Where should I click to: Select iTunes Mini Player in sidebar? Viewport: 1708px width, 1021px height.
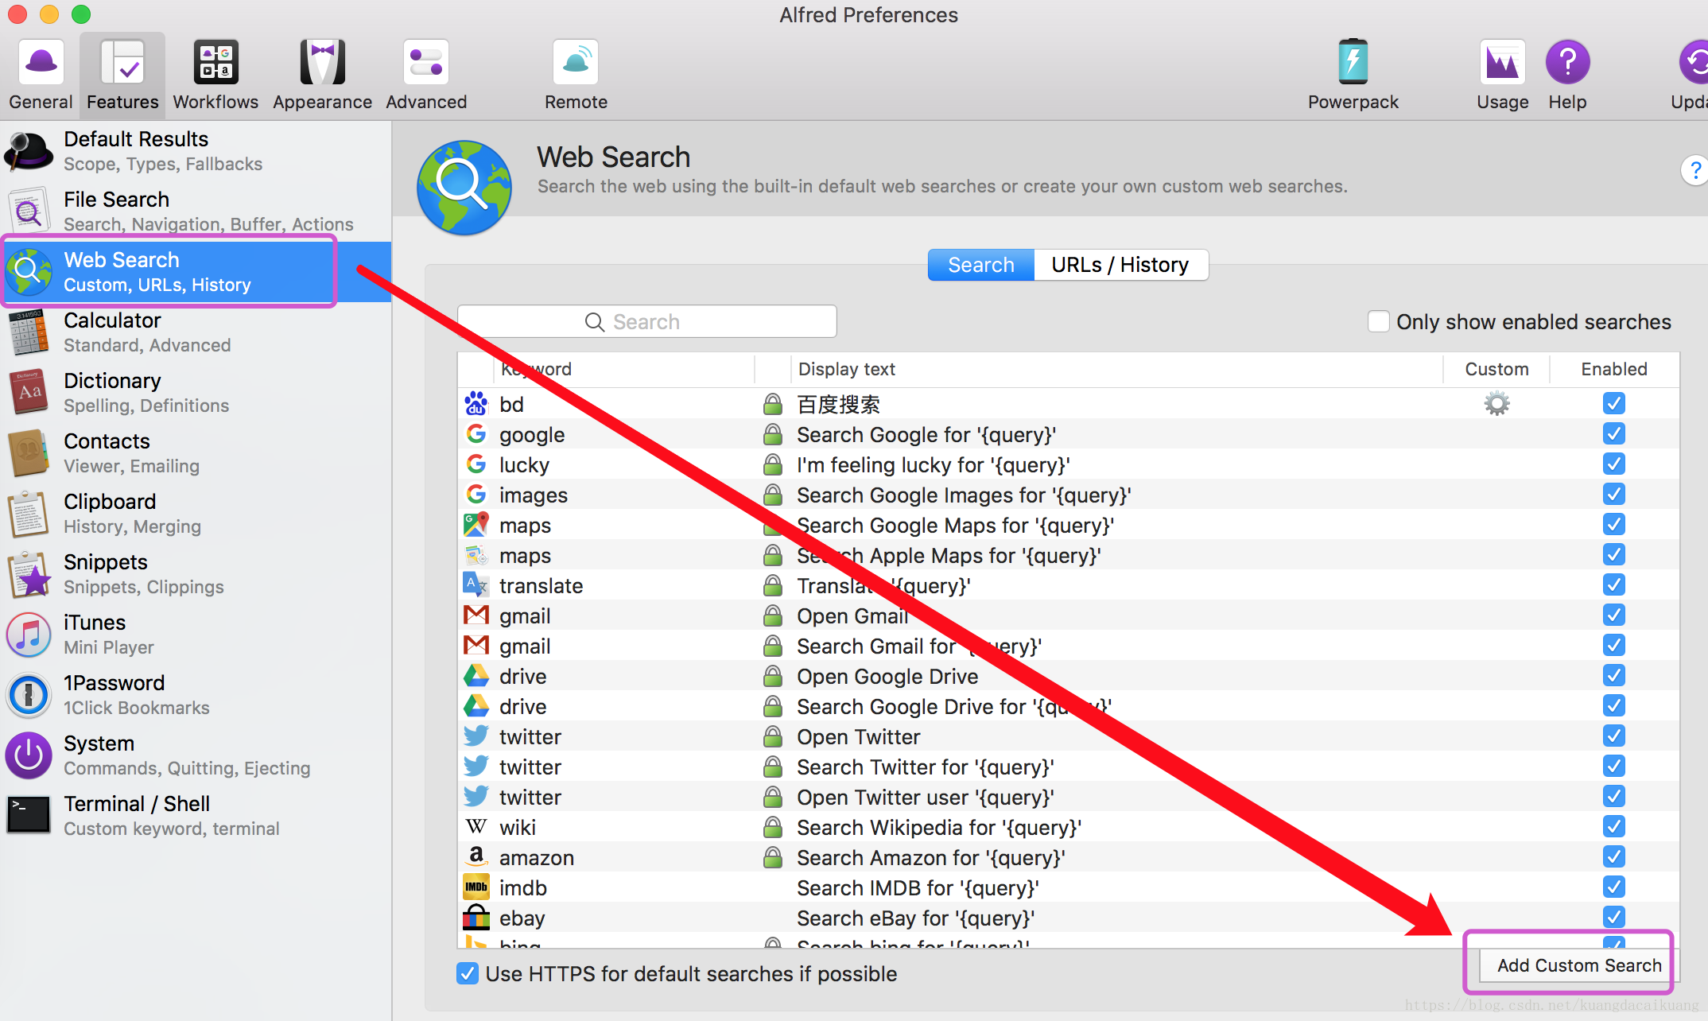(x=196, y=635)
